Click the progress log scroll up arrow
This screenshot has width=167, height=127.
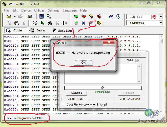139,67
